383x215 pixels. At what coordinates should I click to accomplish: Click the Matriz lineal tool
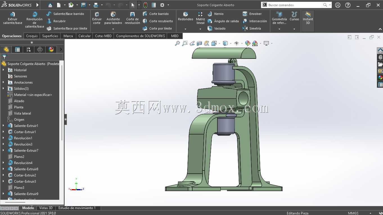pos(200,18)
